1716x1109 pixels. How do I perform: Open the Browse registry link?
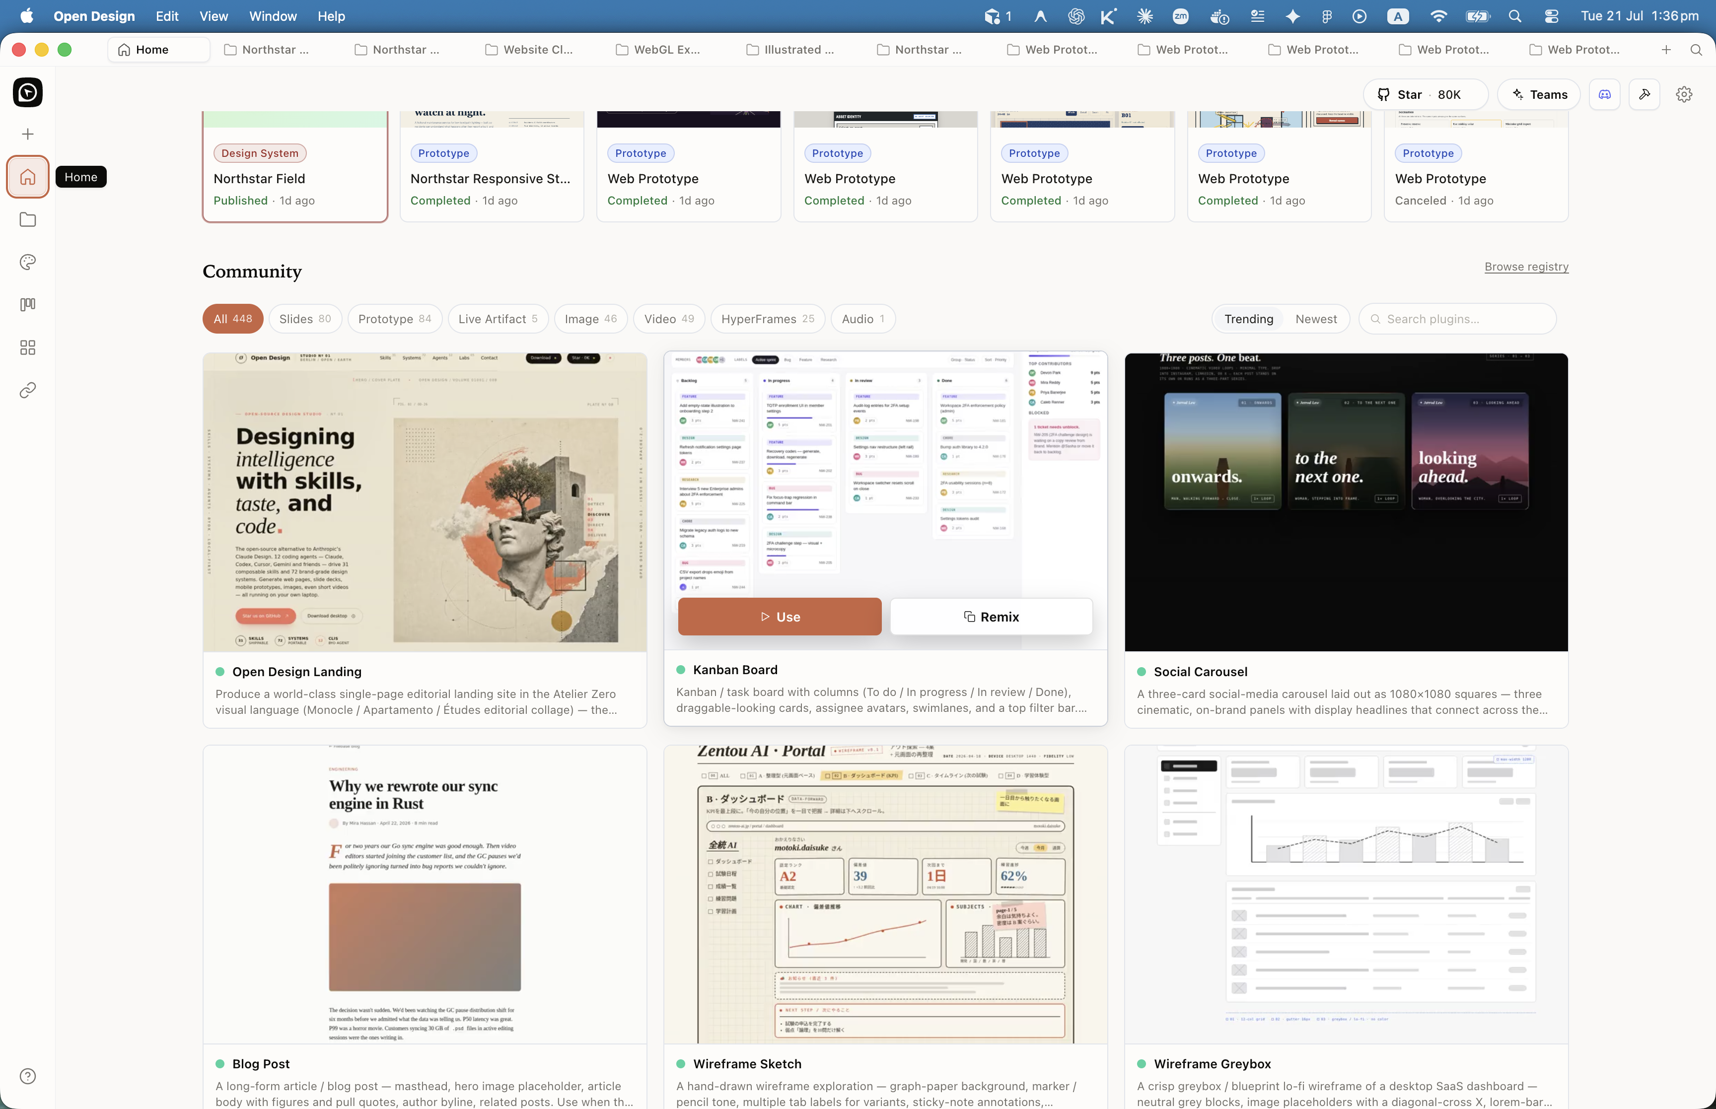pos(1526,267)
